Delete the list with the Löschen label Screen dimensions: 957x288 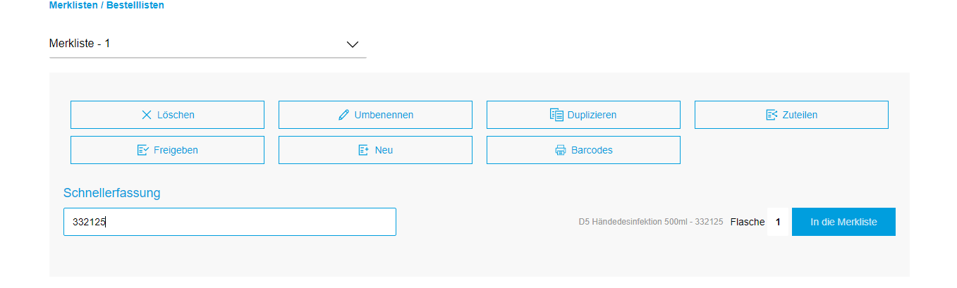click(x=176, y=115)
